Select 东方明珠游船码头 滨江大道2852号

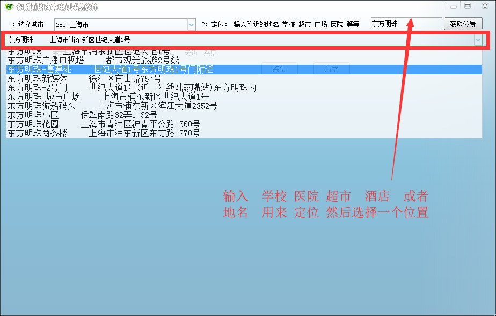click(x=112, y=106)
